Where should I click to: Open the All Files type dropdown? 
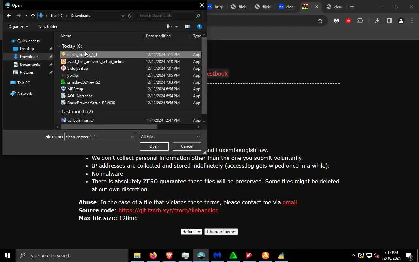coord(170,137)
